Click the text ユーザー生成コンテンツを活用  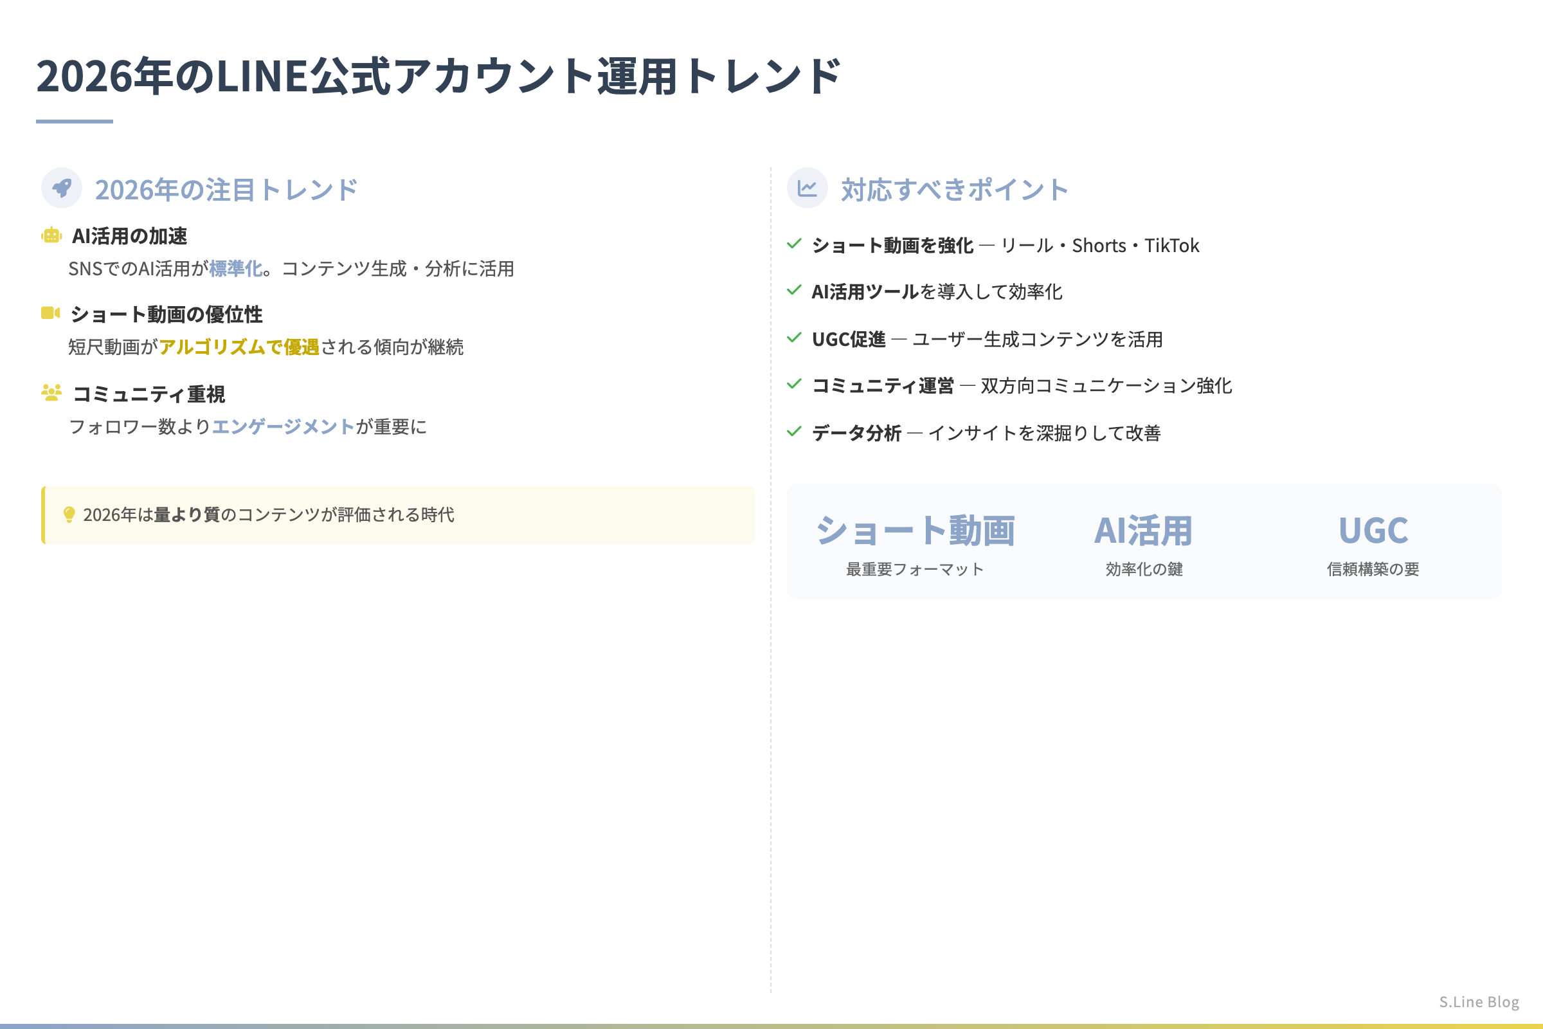click(x=1037, y=340)
